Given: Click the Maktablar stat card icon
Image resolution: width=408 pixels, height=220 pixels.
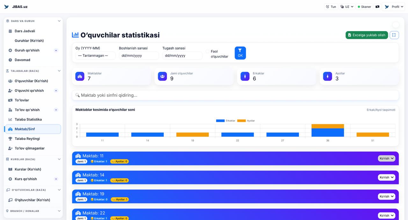Looking at the screenshot, I should pos(80,76).
